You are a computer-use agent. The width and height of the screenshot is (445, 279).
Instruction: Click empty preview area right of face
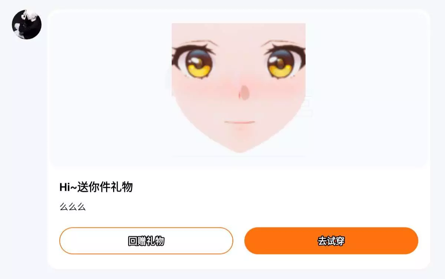(367, 89)
